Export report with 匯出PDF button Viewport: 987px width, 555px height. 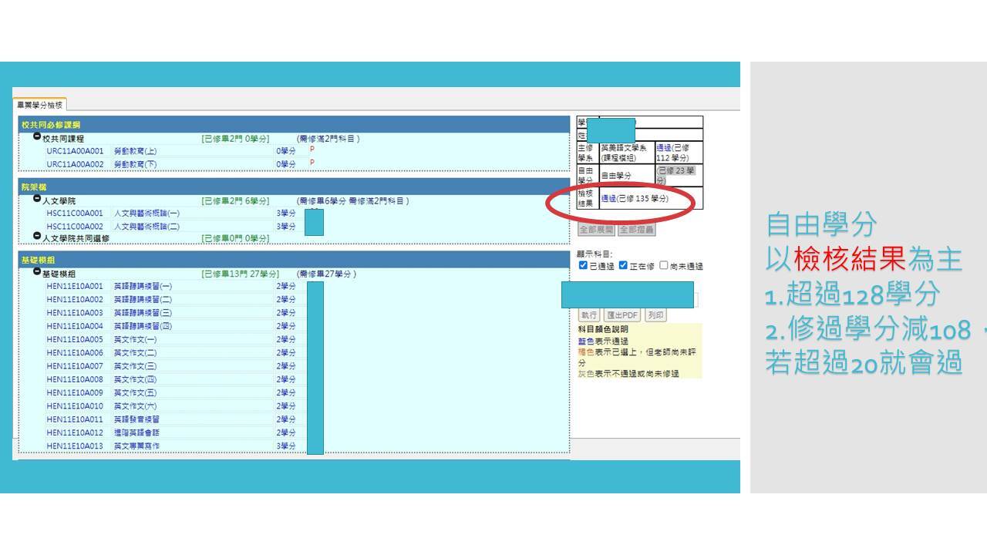(x=622, y=315)
